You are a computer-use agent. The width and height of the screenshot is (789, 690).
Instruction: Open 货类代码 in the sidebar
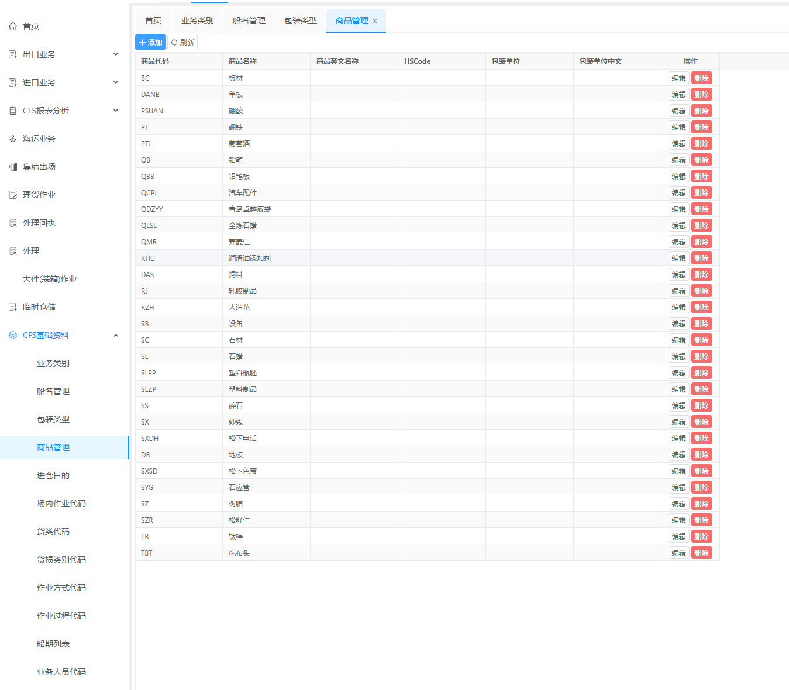[53, 532]
